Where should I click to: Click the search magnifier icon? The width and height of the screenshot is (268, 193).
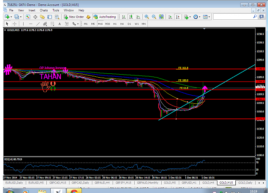255,17
